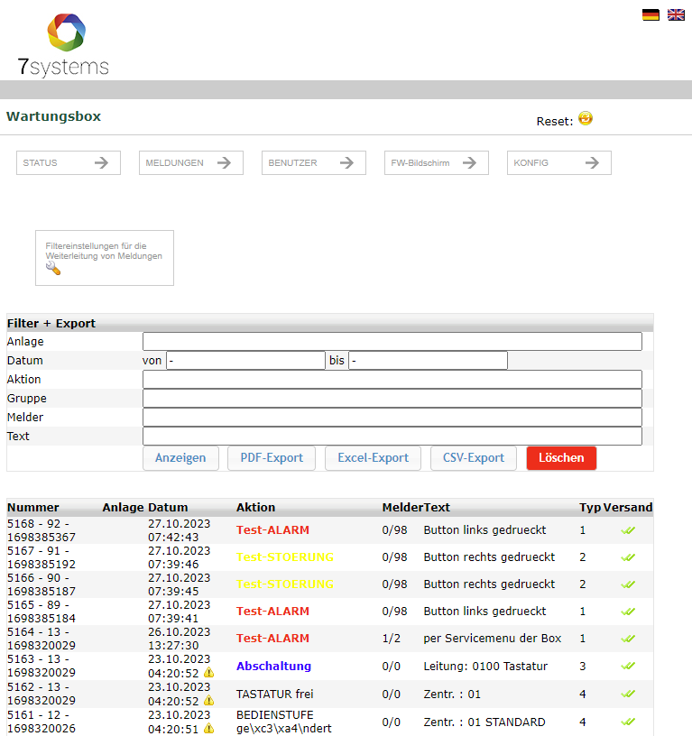692x736 pixels.
Task: Select Test-STOERUNG entry at 07:39:45
Action: [x=285, y=584]
